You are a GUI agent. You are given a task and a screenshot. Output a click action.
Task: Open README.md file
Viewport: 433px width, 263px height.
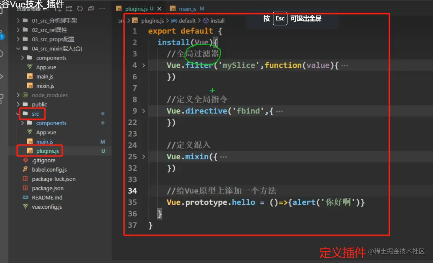point(47,197)
